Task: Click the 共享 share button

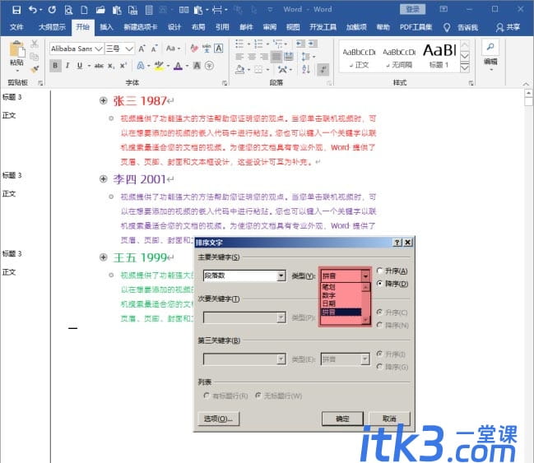Action: point(508,27)
